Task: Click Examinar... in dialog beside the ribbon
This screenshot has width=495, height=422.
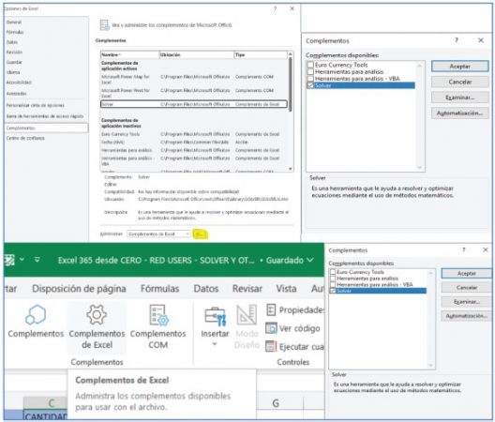Action: click(467, 302)
